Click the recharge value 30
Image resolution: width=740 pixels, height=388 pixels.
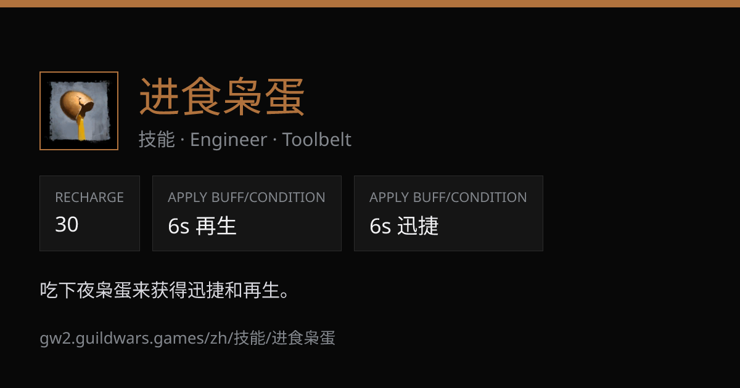click(67, 225)
